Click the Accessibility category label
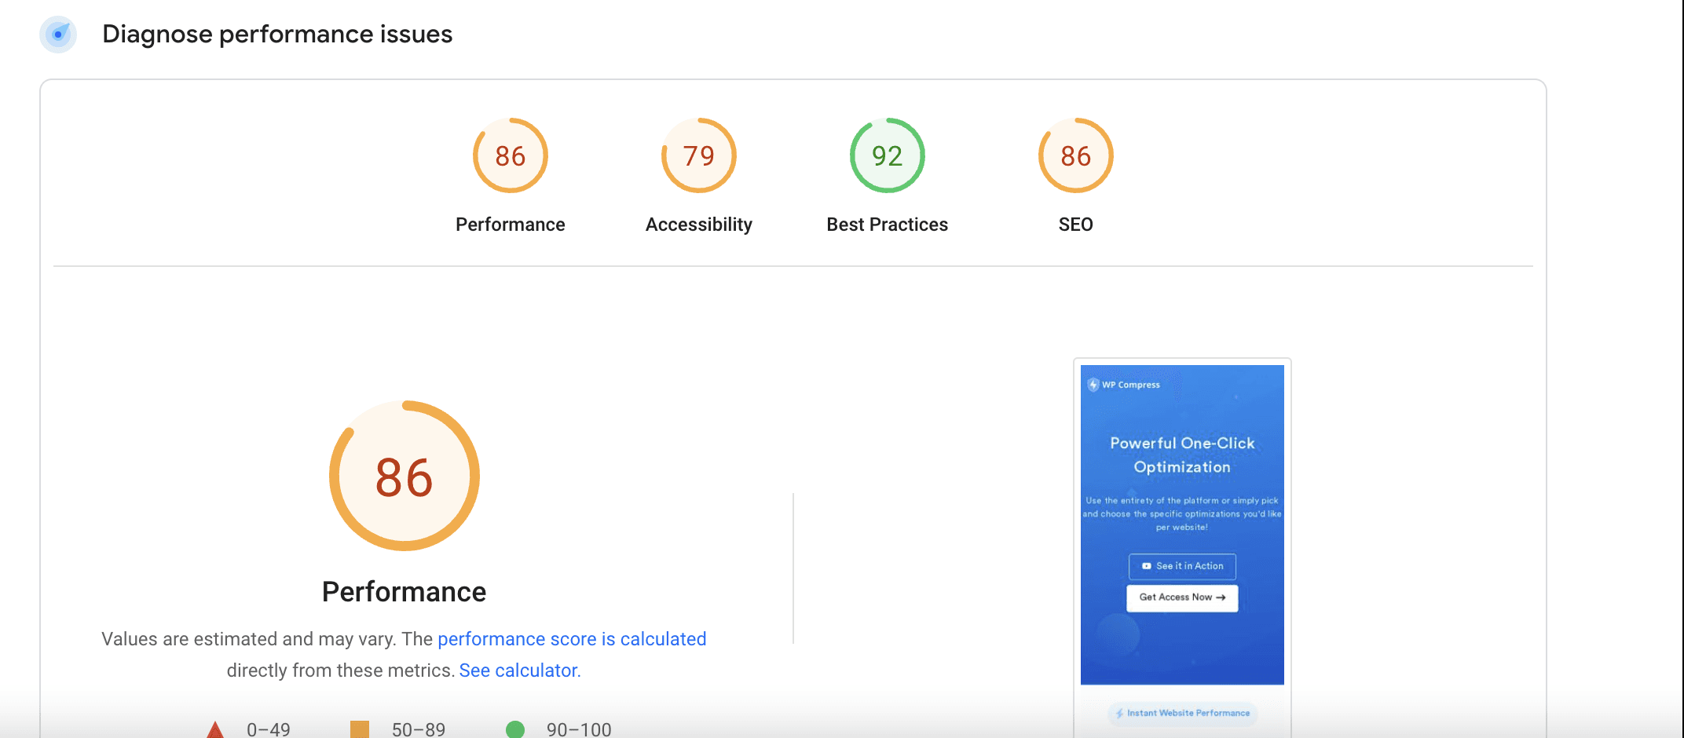 pyautogui.click(x=699, y=225)
